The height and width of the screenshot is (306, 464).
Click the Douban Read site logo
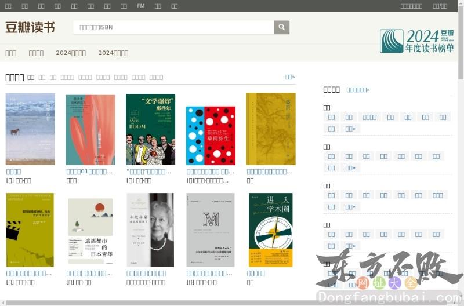[x=30, y=27]
